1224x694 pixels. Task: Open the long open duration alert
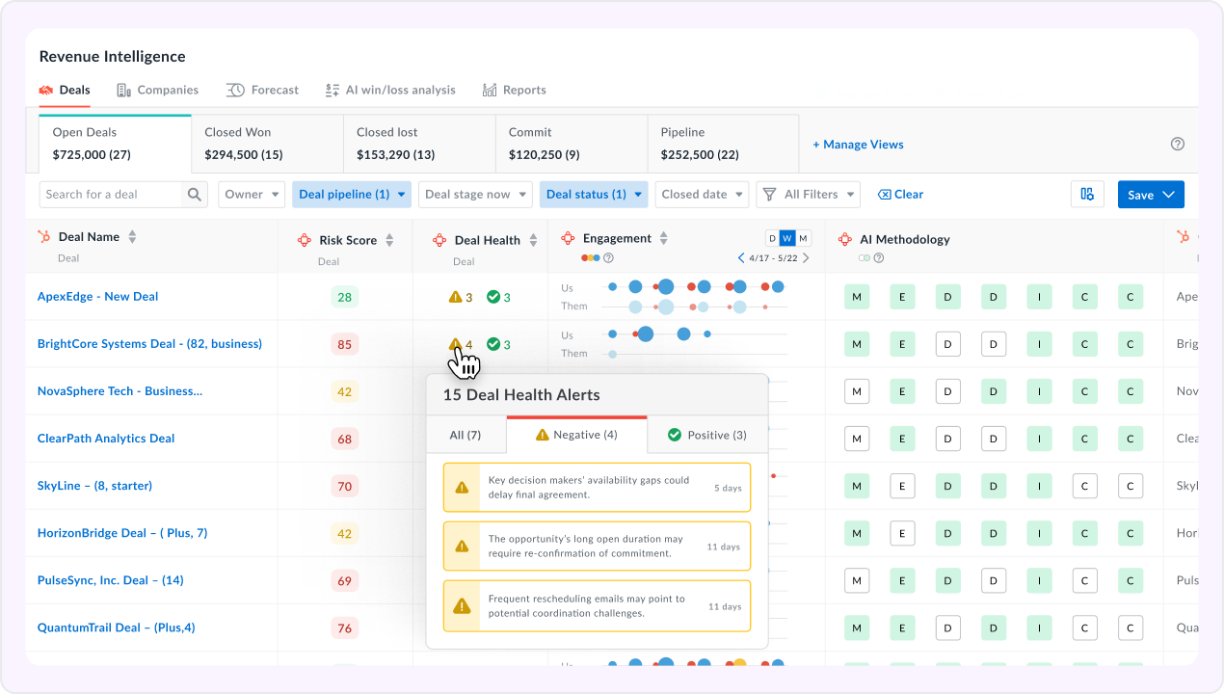tap(597, 546)
